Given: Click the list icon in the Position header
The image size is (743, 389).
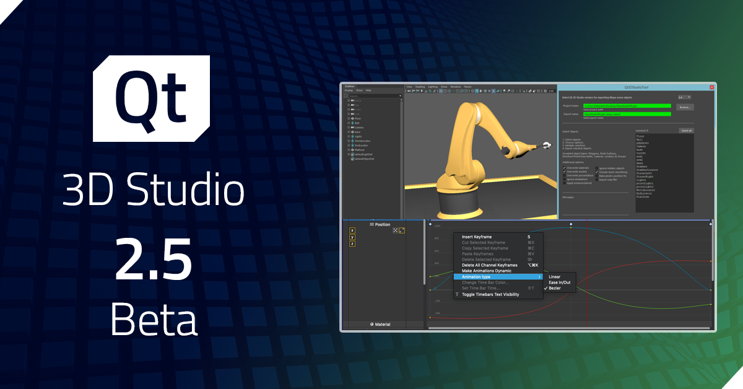Looking at the screenshot, I should pyautogui.click(x=371, y=224).
